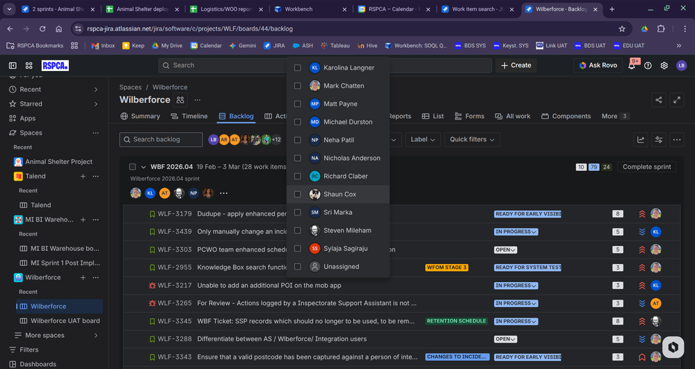
Task: Open backlog more actions ellipsis
Action: [x=677, y=140]
